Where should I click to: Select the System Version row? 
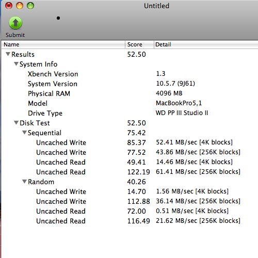click(130, 84)
